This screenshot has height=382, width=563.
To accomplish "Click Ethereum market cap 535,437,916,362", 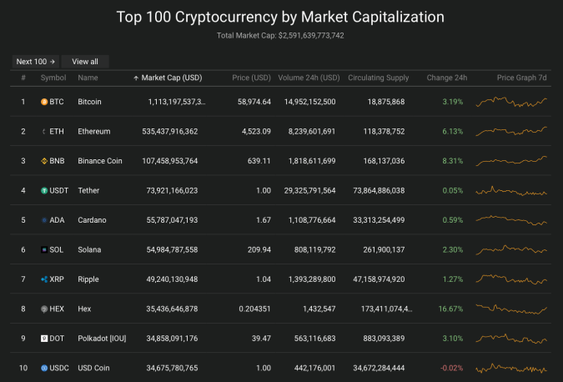I will pyautogui.click(x=170, y=132).
